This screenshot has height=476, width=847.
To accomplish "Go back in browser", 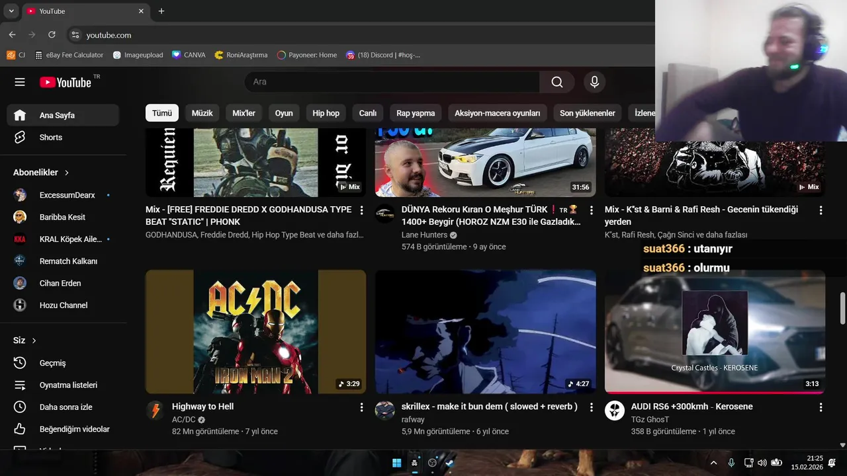I will (12, 35).
